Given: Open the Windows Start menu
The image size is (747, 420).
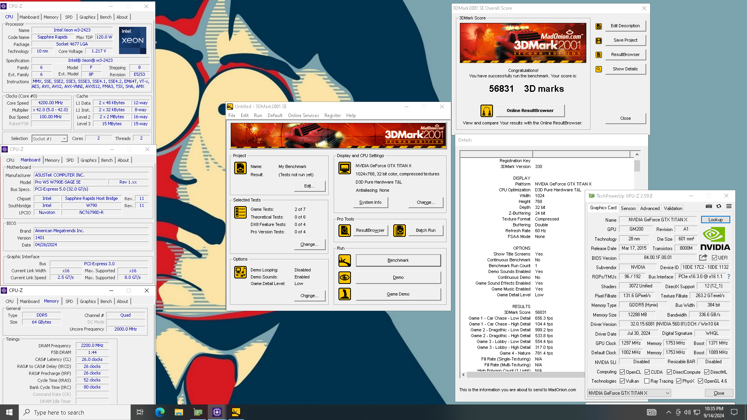Looking at the screenshot, I should pos(9,412).
